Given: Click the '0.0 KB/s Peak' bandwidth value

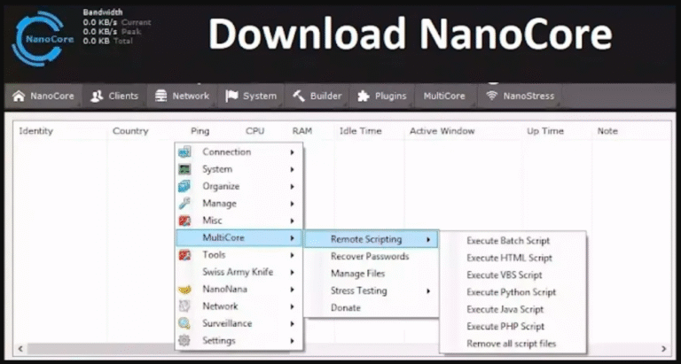Looking at the screenshot, I should pos(112,32).
